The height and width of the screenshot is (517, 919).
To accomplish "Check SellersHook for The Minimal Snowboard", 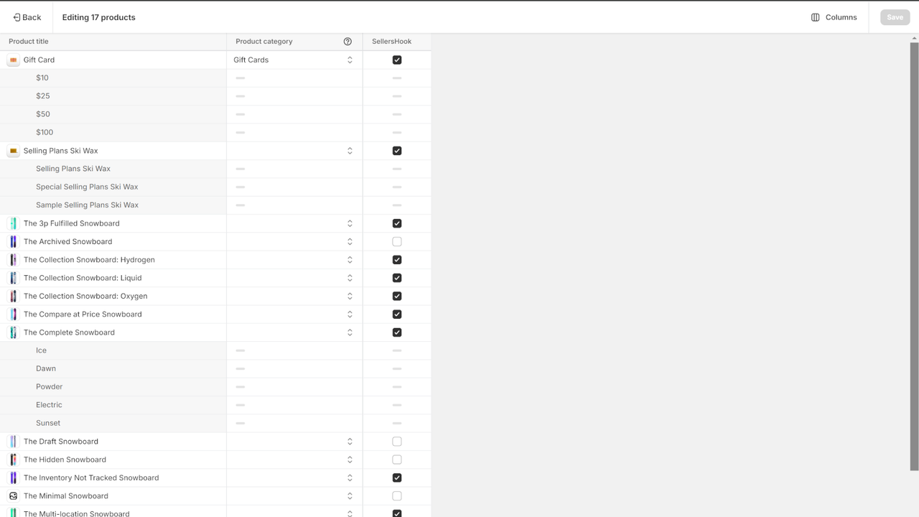I will pyautogui.click(x=397, y=496).
